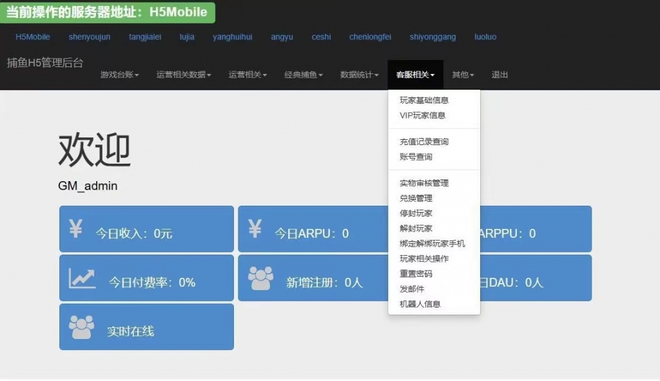This screenshot has height=381, width=660.
Task: Click the GM_admin username text
Action: (x=88, y=186)
